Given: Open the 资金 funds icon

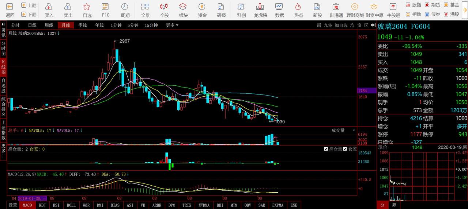Looking at the screenshot, I should coord(202,7).
